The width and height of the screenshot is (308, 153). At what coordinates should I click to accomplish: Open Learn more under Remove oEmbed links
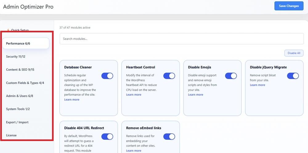[134, 151]
